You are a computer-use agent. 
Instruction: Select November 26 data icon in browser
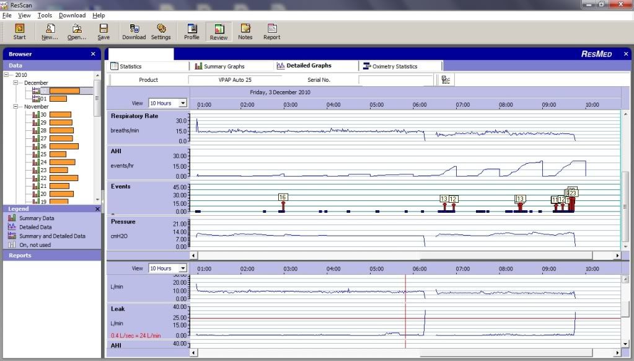(x=36, y=146)
